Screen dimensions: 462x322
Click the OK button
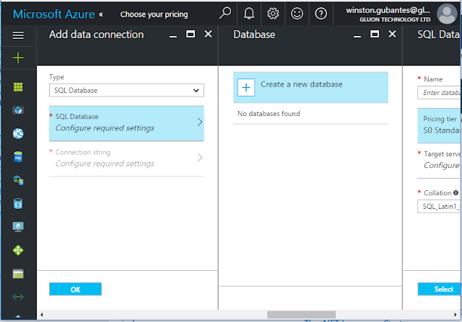pos(75,289)
